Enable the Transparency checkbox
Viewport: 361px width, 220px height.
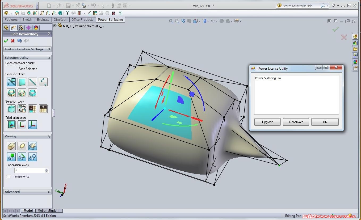9,176
